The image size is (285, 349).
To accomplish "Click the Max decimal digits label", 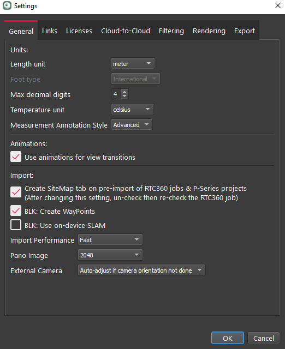I will point(40,94).
